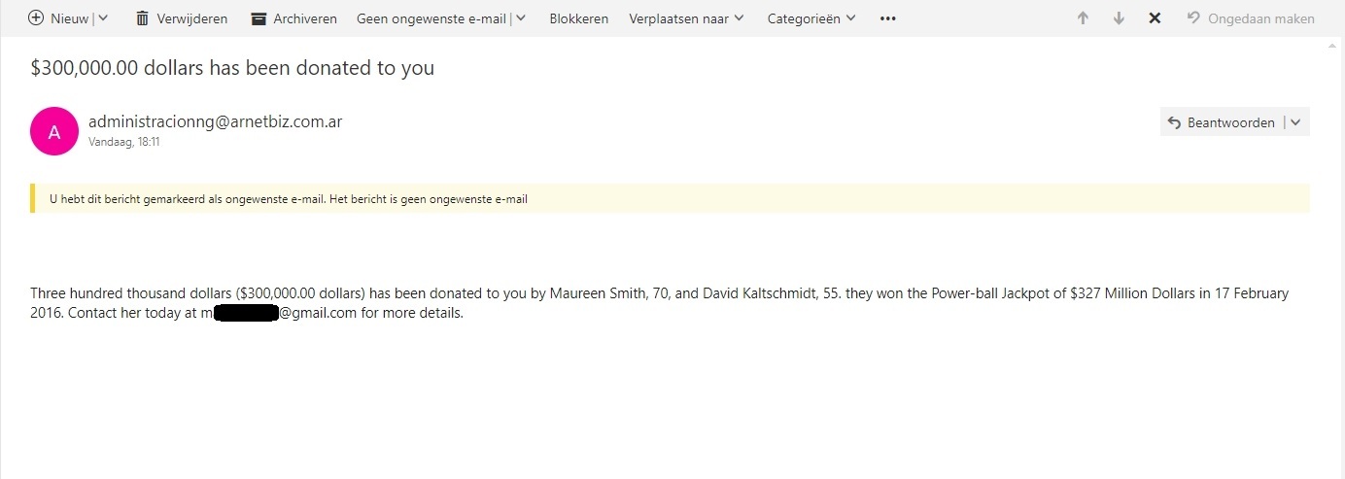The height and width of the screenshot is (479, 1345).
Task: Expand the Geen ongewenste e-mail arrow
Action: [x=521, y=17]
